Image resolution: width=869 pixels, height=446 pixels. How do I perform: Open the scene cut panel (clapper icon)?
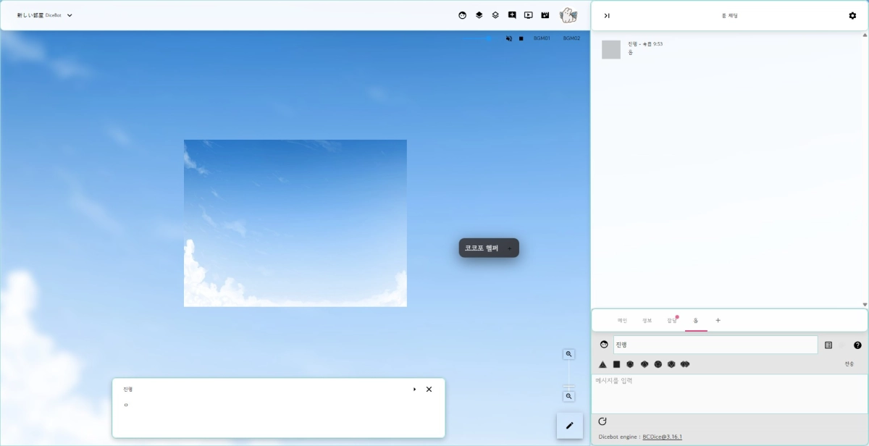(545, 14)
